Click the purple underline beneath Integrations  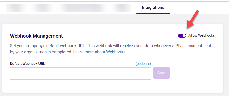(x=153, y=13)
